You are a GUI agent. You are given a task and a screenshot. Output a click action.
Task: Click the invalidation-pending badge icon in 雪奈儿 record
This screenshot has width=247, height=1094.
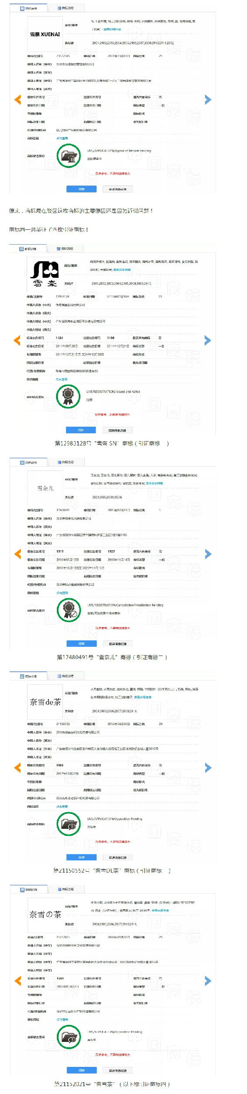click(69, 610)
